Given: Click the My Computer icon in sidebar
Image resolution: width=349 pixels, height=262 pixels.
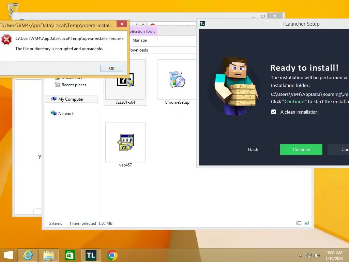Looking at the screenshot, I should [54, 99].
